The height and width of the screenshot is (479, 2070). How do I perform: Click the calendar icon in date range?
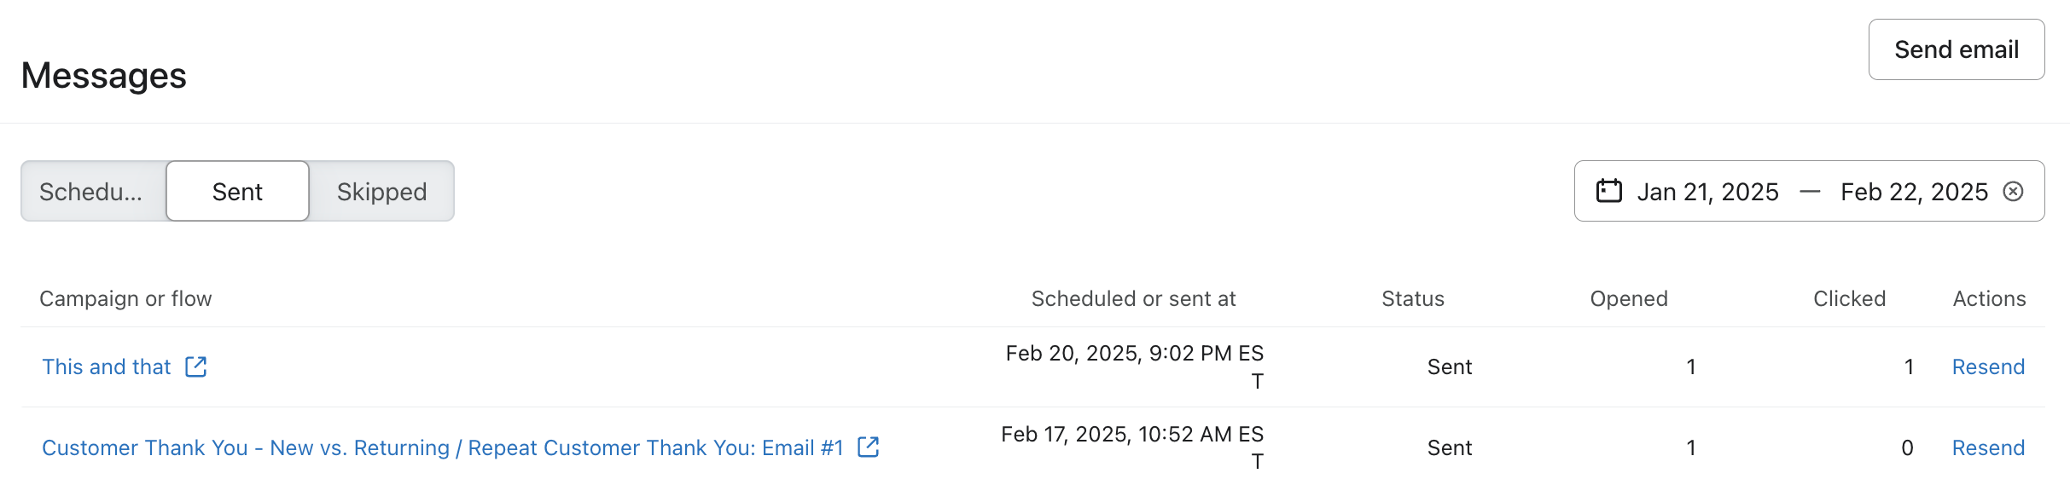(x=1608, y=191)
